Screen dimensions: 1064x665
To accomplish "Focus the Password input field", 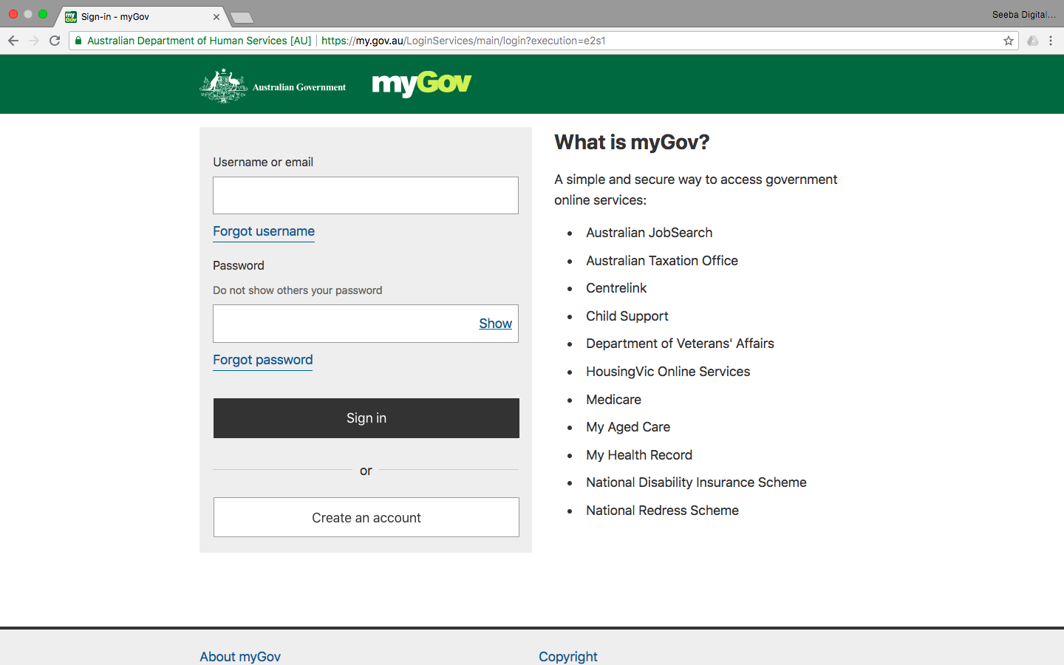I will [x=366, y=324].
